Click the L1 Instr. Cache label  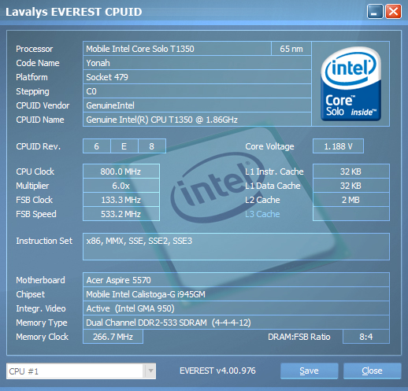tap(274, 172)
